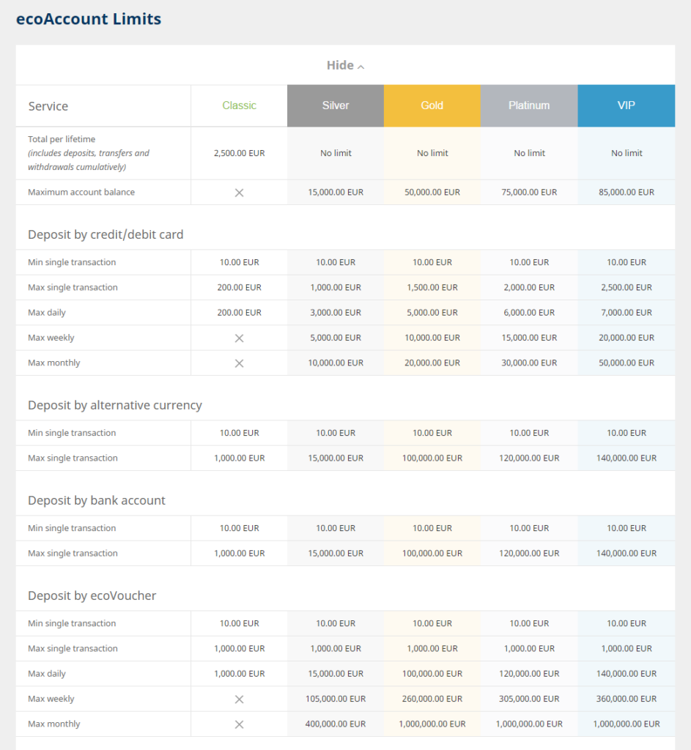Click the 'Max daily' label under credit/debit card

tap(46, 313)
